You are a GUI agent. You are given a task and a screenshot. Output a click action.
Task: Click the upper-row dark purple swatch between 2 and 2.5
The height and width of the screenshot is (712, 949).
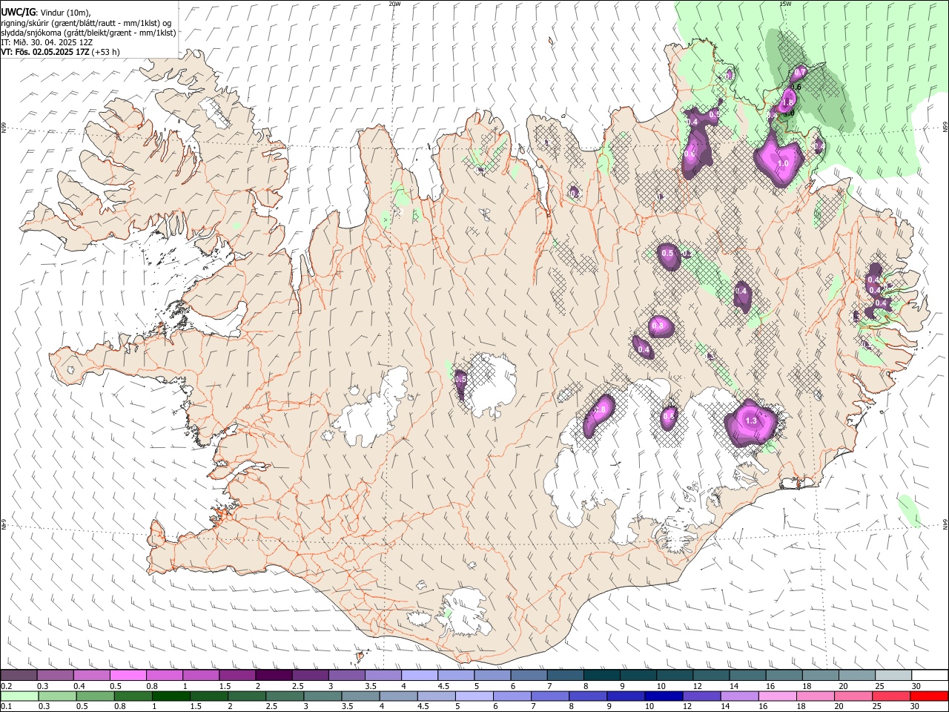[x=274, y=676]
